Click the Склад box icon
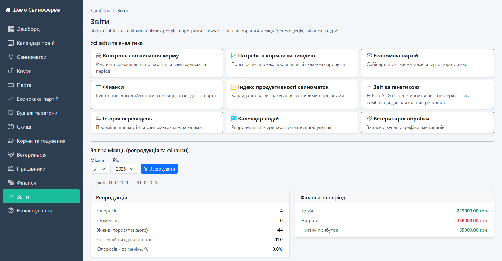 11,127
